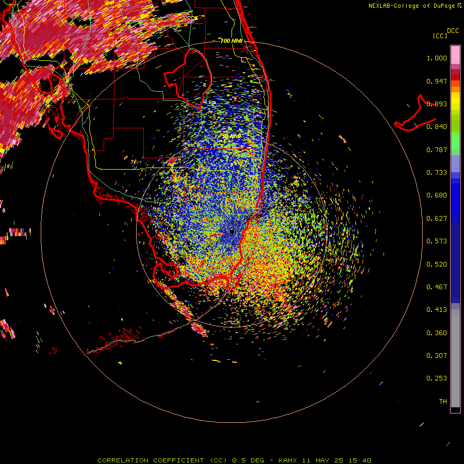464x464 pixels.
Task: Click the 0.413 scale value
Action: pyautogui.click(x=437, y=310)
